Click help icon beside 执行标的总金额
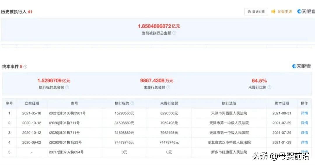 click(67, 87)
